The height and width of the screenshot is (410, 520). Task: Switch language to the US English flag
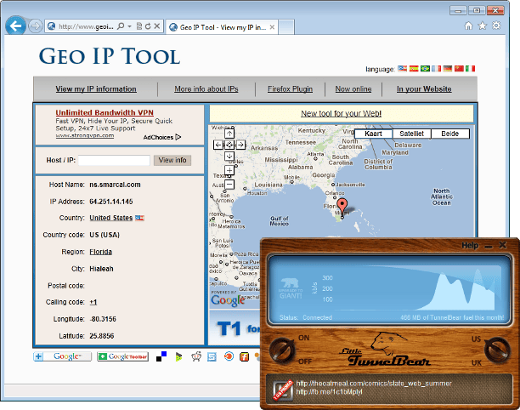point(402,68)
